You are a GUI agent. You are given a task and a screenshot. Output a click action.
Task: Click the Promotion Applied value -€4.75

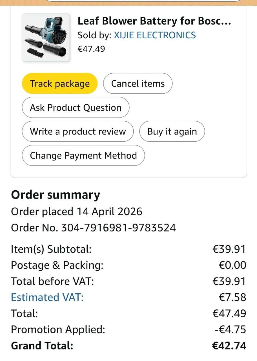[x=230, y=329]
